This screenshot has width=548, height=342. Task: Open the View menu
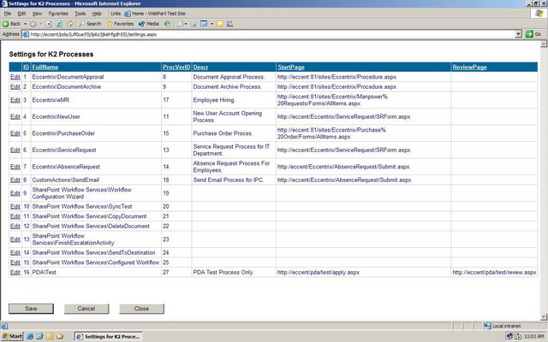37,14
